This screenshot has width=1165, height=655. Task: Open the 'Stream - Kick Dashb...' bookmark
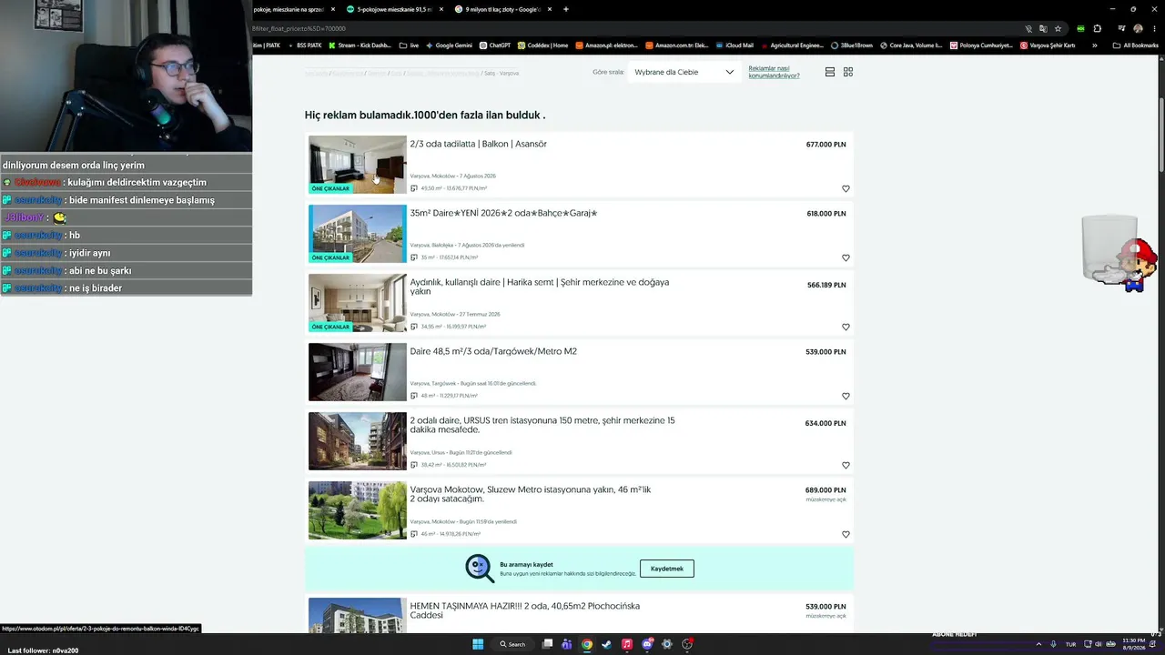pos(361,45)
